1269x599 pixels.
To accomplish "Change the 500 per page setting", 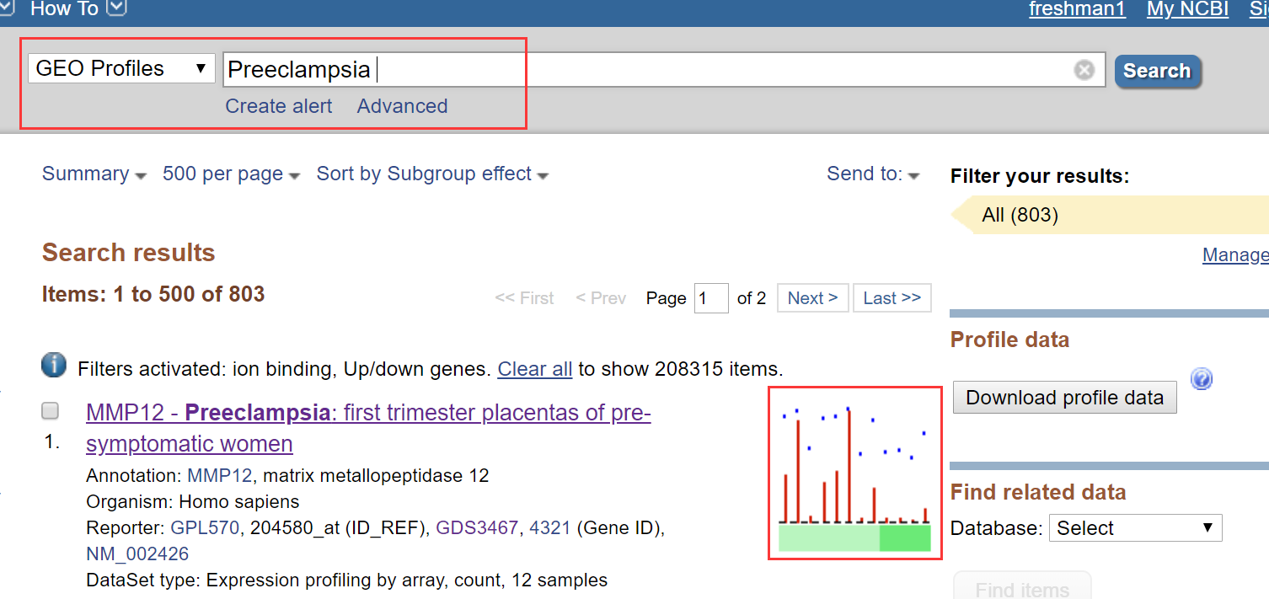I will (x=232, y=174).
